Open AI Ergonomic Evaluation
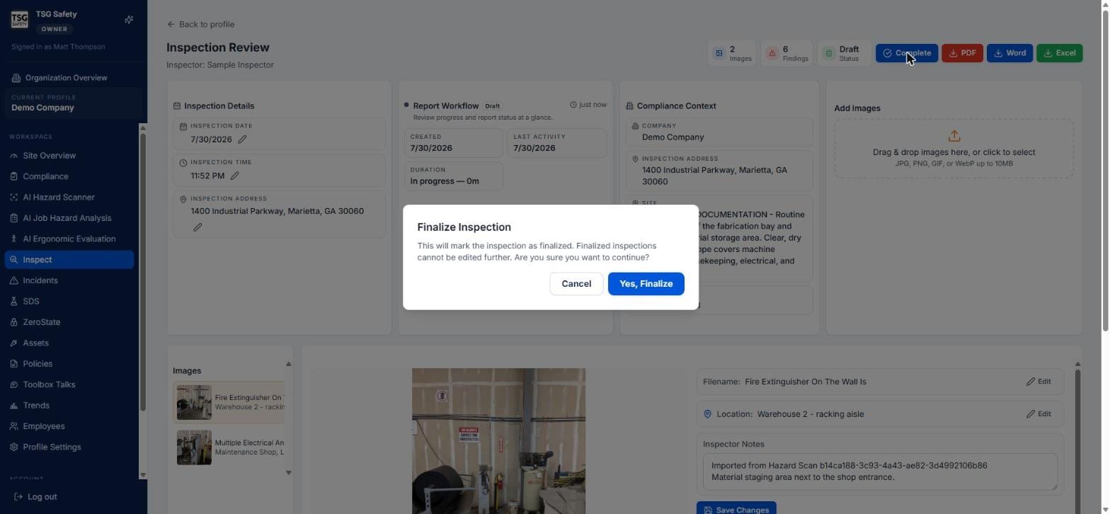Viewport: 1110px width, 514px height. click(69, 239)
